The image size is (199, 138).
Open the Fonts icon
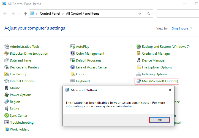click(73, 74)
